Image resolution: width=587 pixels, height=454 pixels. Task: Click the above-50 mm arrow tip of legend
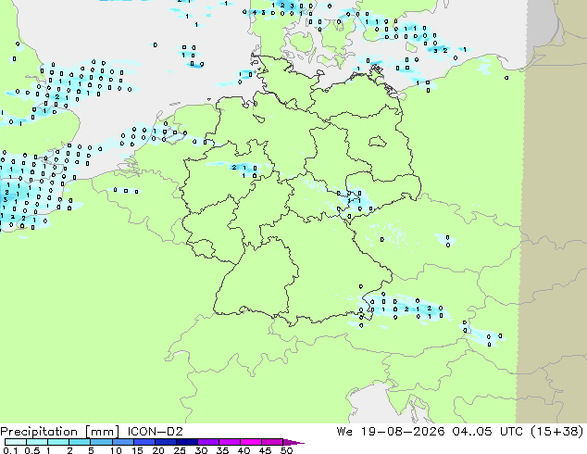pos(293,442)
